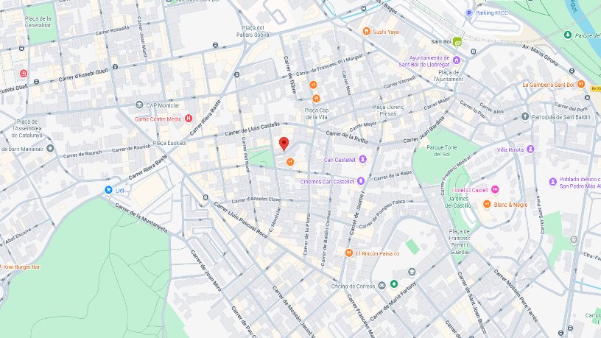Click the Carrer del Nord label
The image size is (601, 338).
click(x=245, y=155)
